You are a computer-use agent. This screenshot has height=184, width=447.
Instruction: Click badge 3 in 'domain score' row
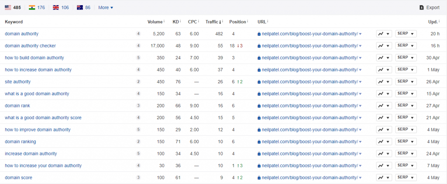[138, 177]
